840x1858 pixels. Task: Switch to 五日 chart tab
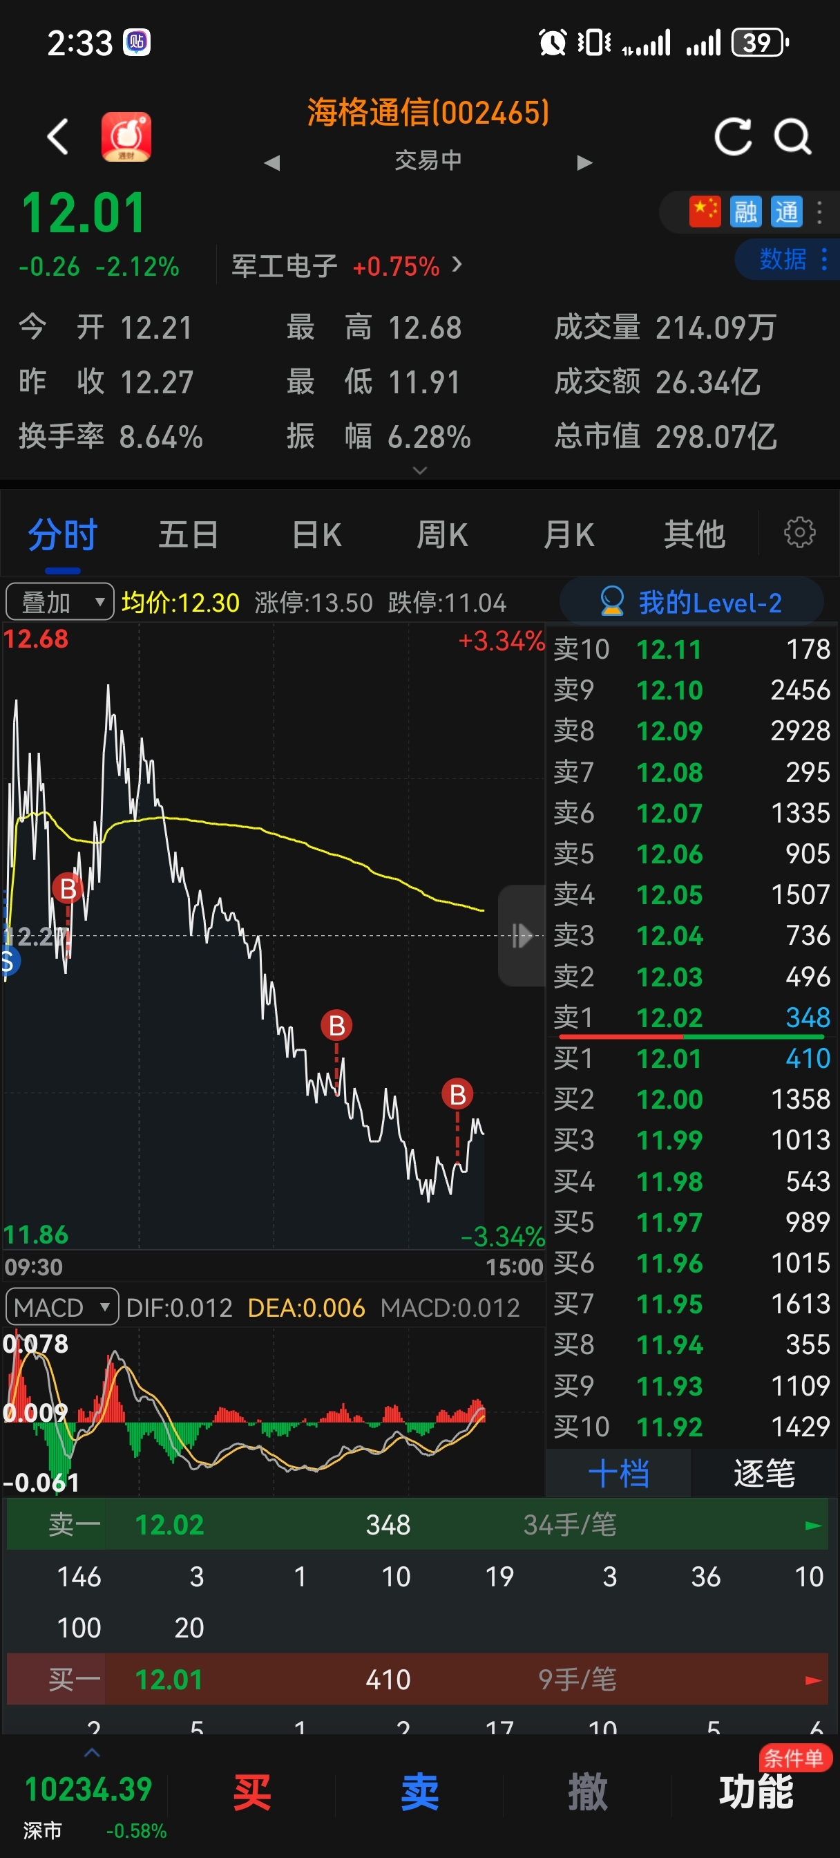pyautogui.click(x=188, y=534)
